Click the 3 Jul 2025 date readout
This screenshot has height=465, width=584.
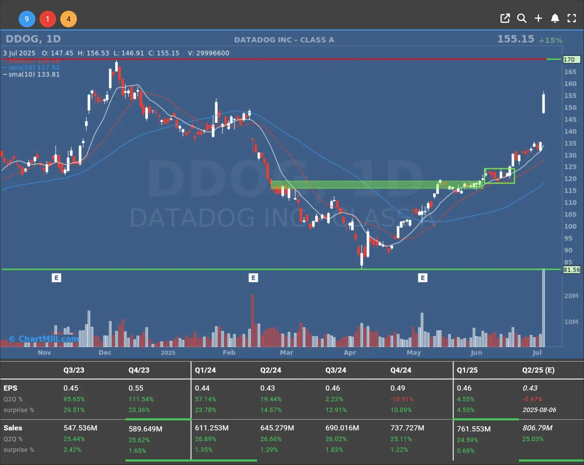coord(19,53)
